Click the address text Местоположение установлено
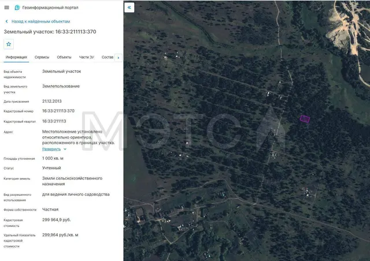This screenshot has height=261, width=370. [72, 132]
